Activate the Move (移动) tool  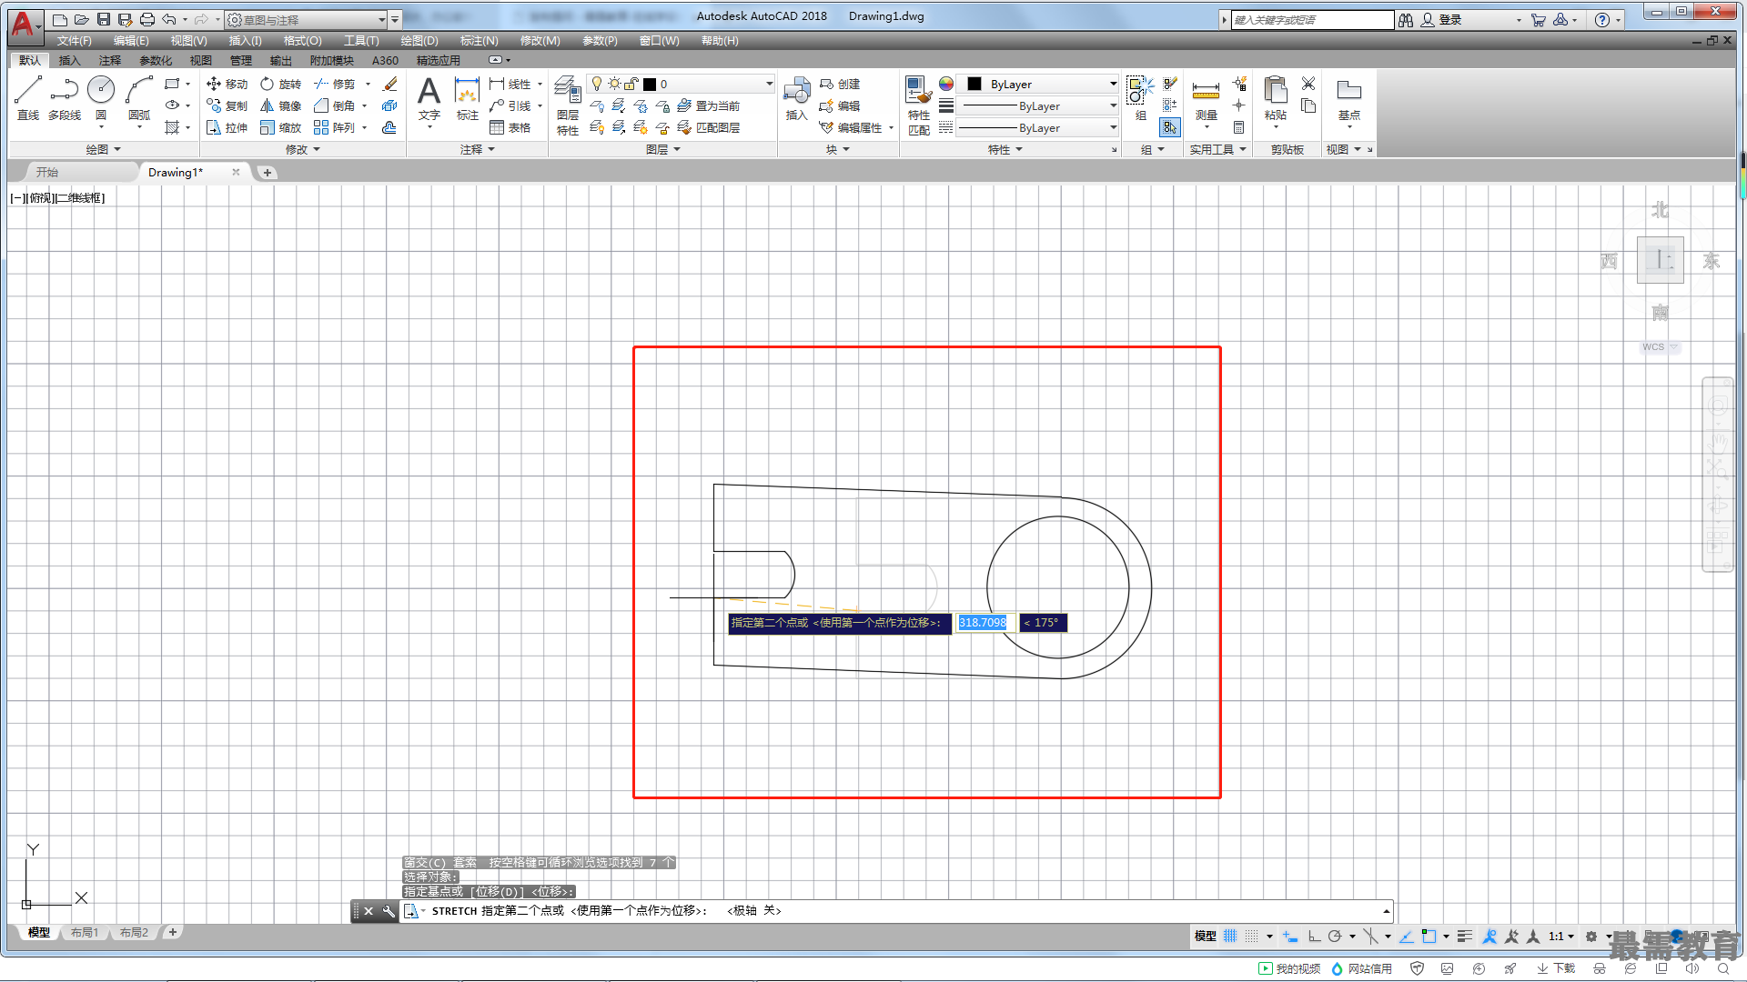coord(227,84)
